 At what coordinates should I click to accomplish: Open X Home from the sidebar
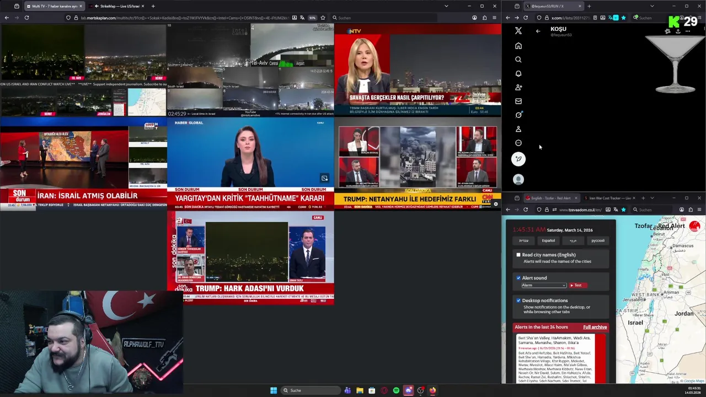click(518, 46)
